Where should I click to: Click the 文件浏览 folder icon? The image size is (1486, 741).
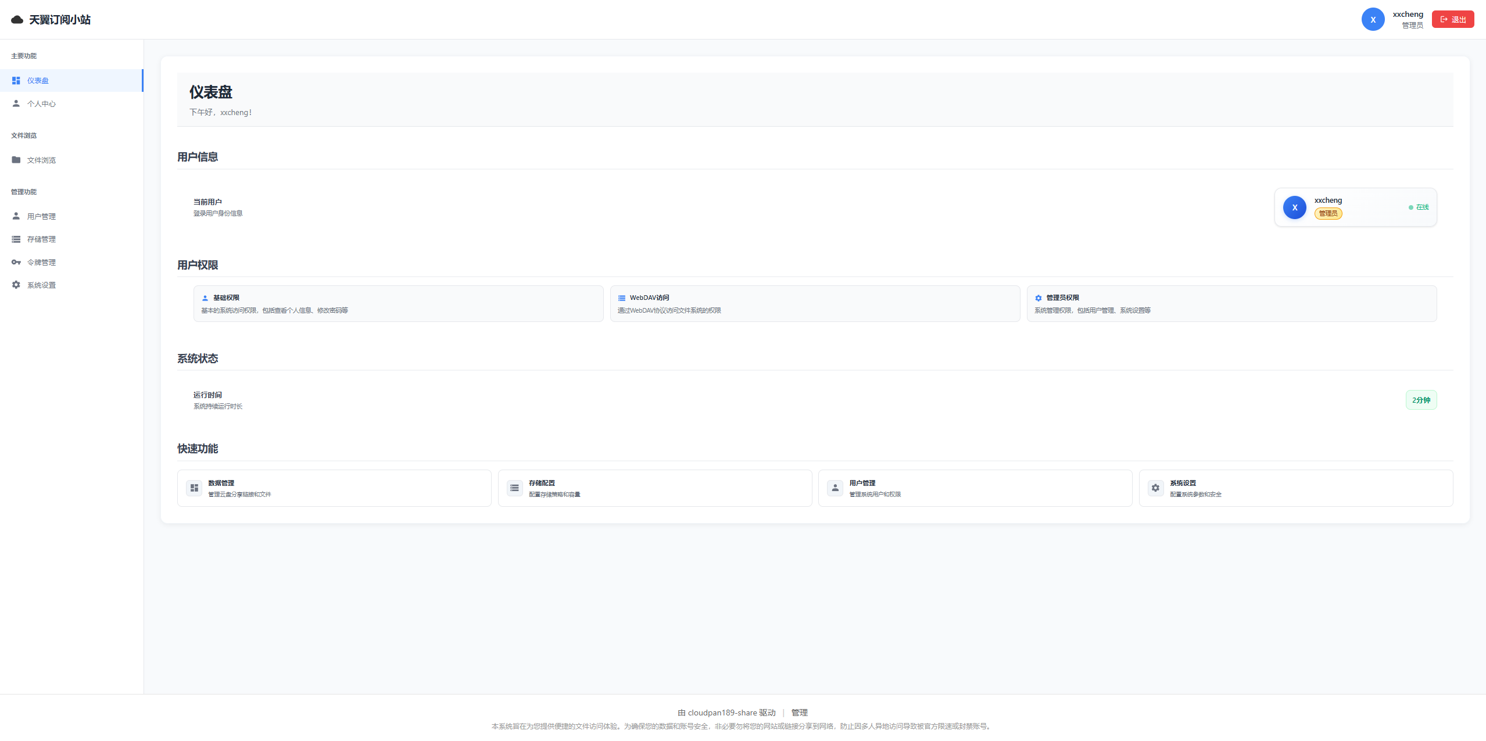[16, 160]
